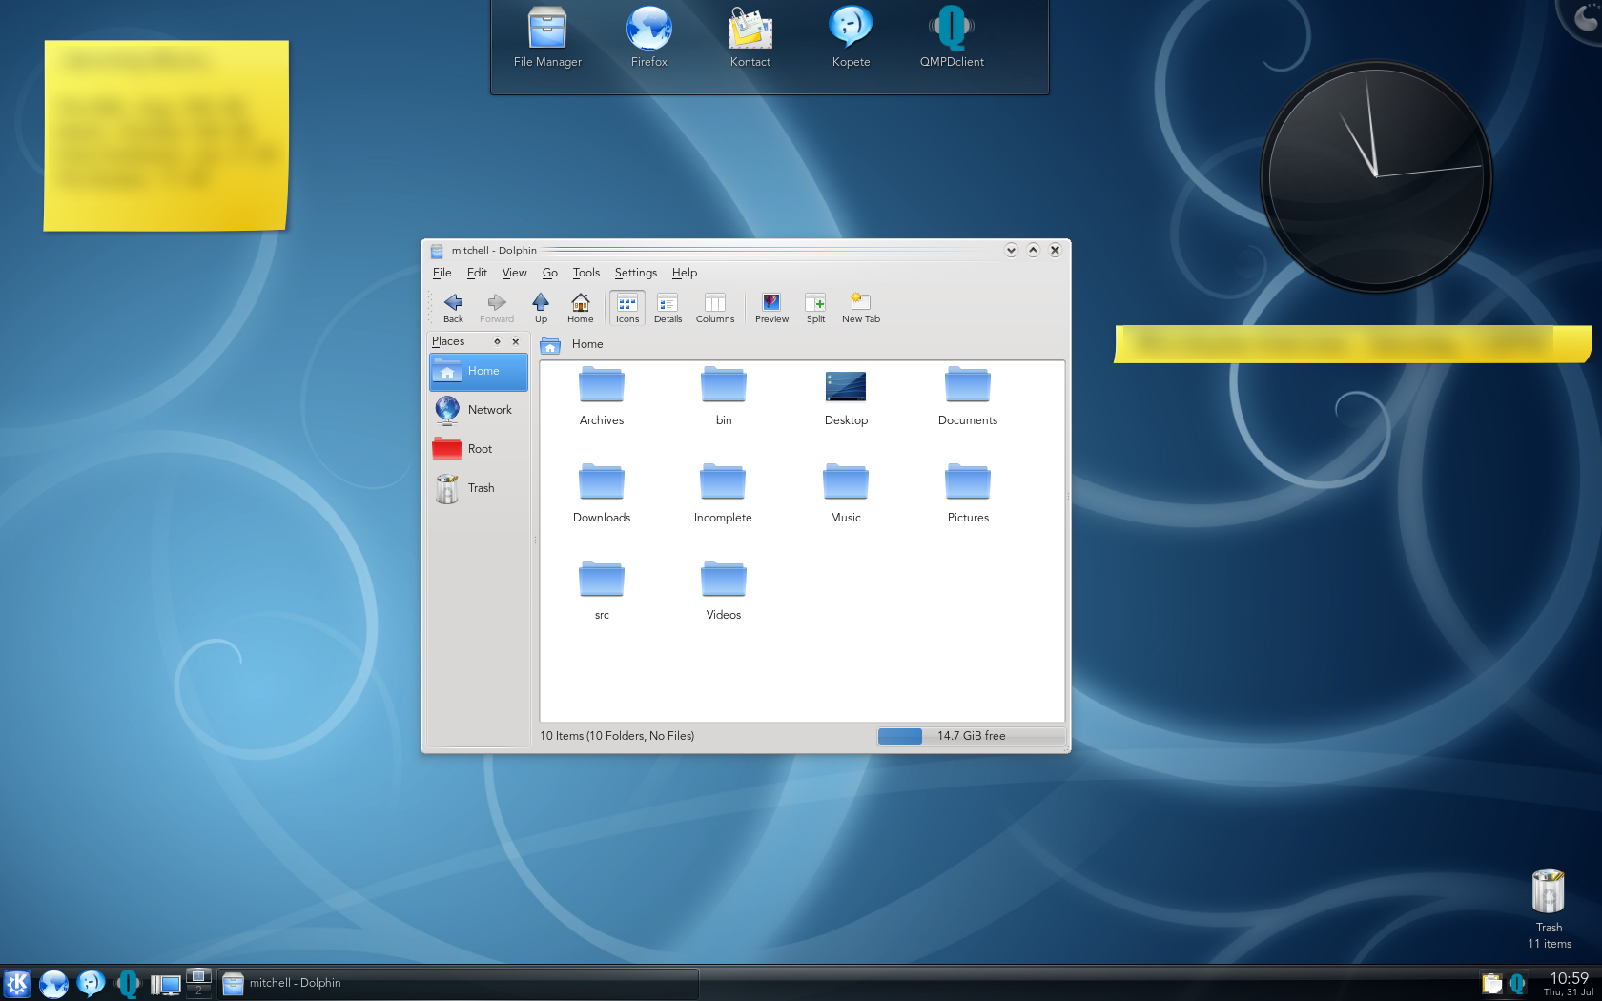Image resolution: width=1602 pixels, height=1001 pixels.
Task: Switch to Icons view mode
Action: [626, 307]
